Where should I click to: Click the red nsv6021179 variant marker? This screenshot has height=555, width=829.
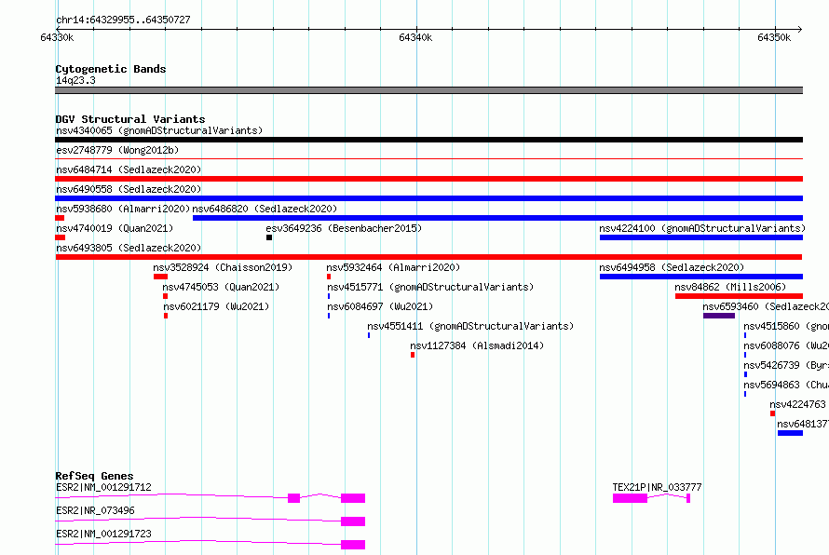[166, 316]
